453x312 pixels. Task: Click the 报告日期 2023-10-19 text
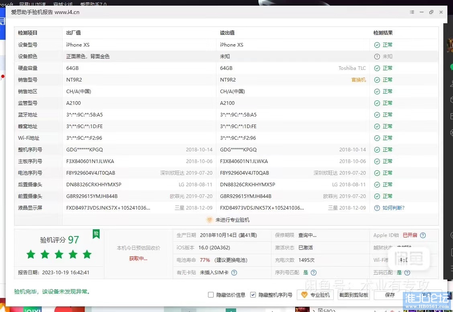pos(54,272)
